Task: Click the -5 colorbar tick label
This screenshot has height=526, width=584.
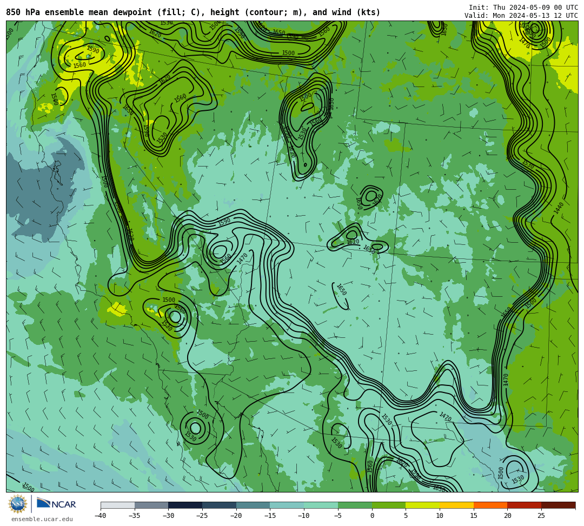Action: pos(337,516)
